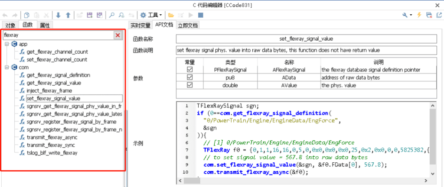Toggle the 常量 checkbox for AData

click(190, 77)
